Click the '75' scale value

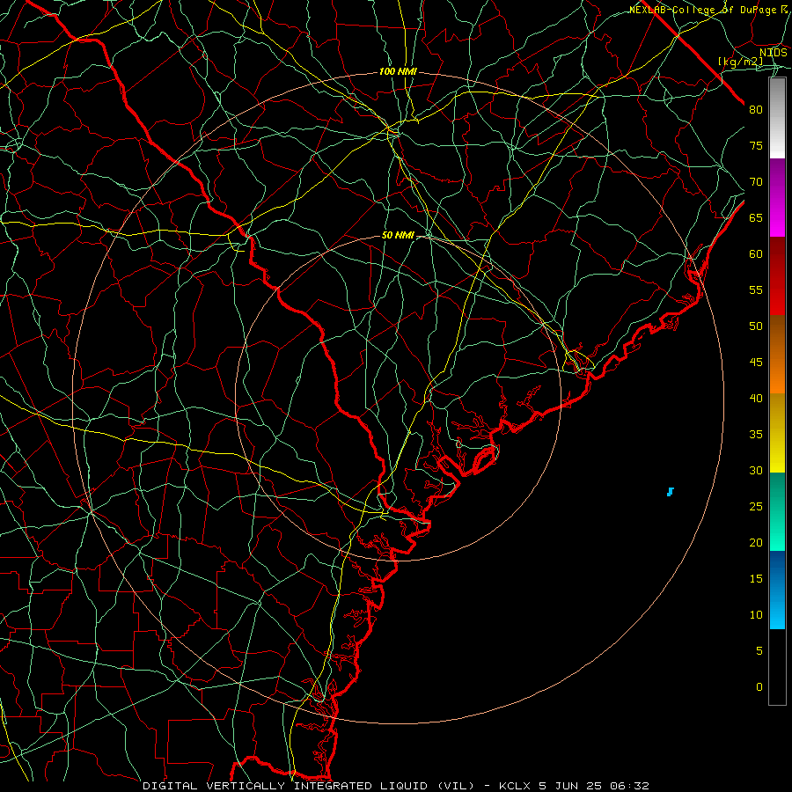[756, 145]
